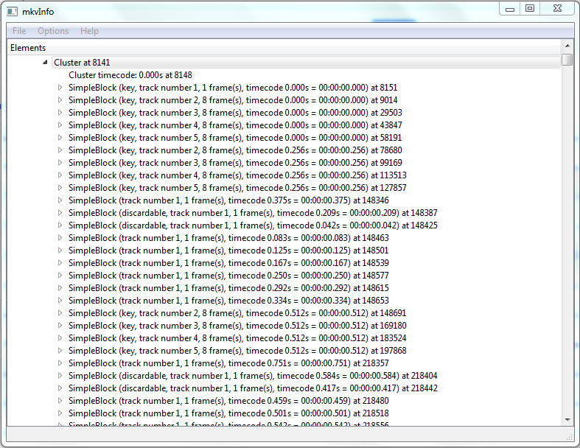The width and height of the screenshot is (580, 448).
Task: Expand the SimpleBlock at 43847
Action: coord(60,125)
